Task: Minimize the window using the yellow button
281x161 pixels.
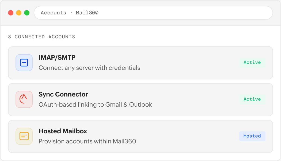Action: pyautogui.click(x=19, y=13)
